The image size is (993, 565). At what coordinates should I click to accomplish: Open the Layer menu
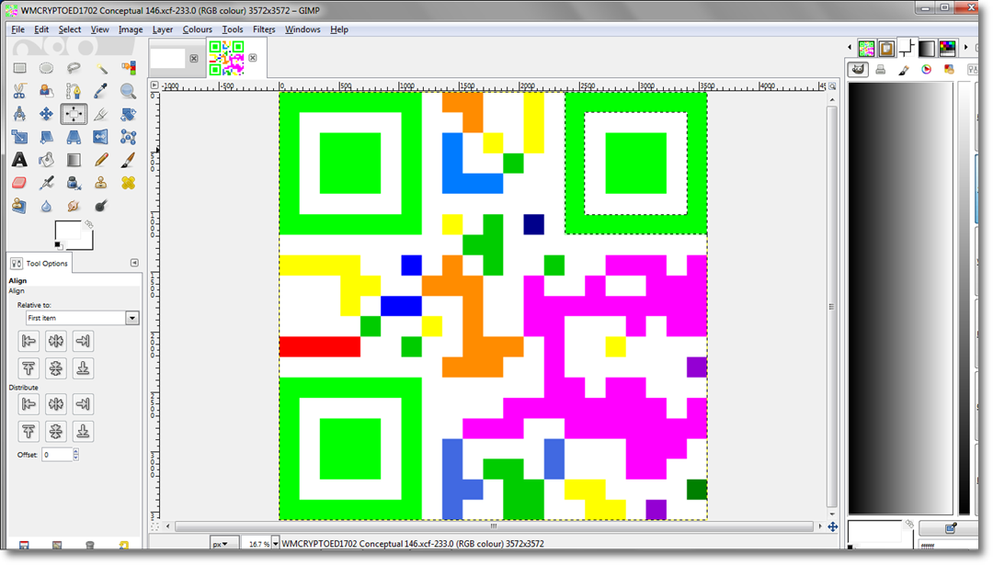point(163,29)
